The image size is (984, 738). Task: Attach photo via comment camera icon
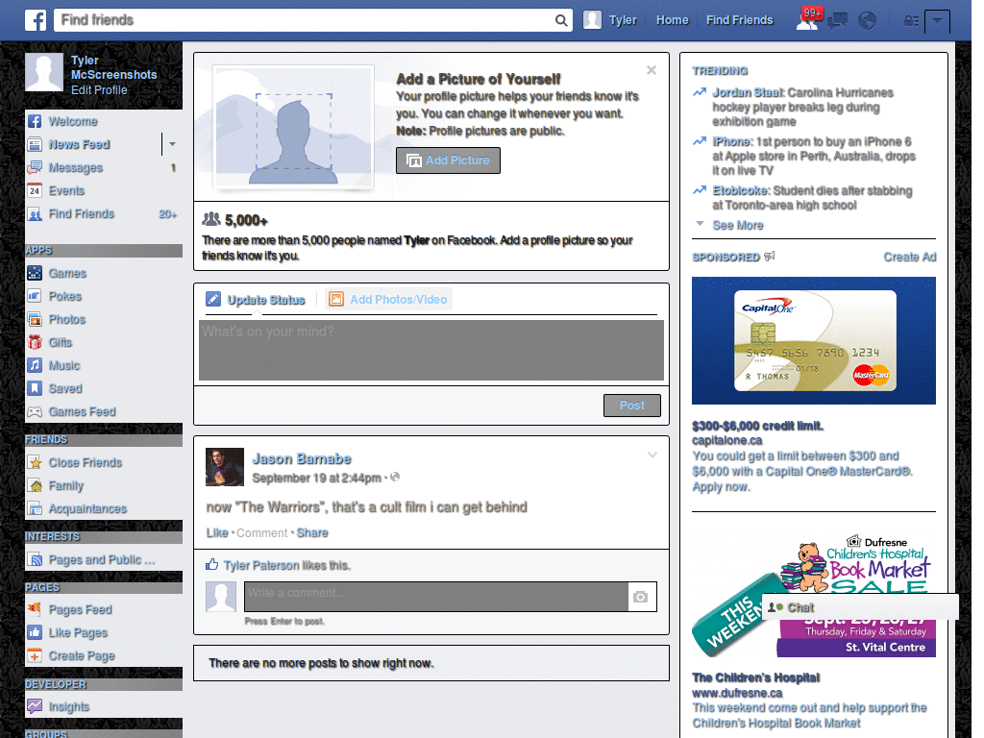[640, 597]
